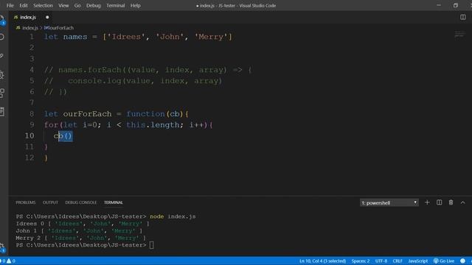
Task: Maximize the panel with the chevron
Action: click(x=462, y=203)
